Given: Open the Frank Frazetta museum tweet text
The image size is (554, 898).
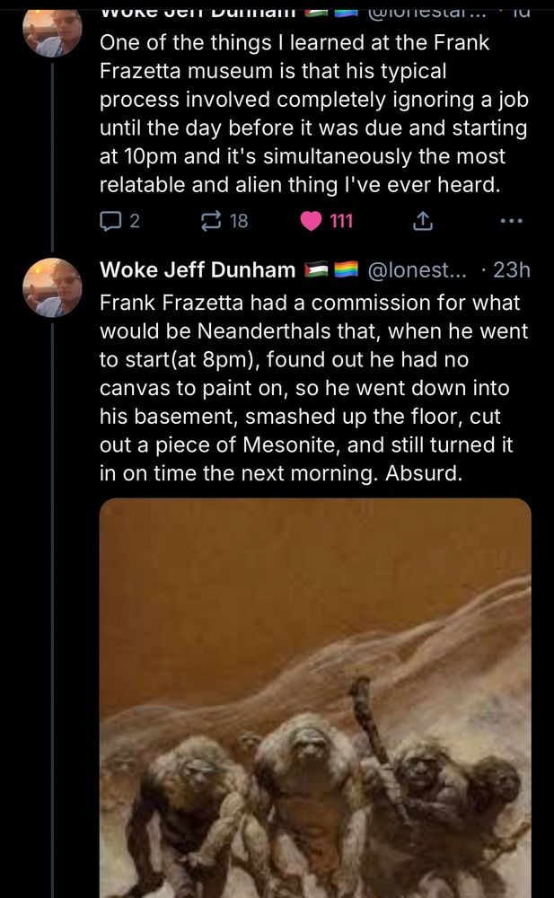Looking at the screenshot, I should 313,113.
